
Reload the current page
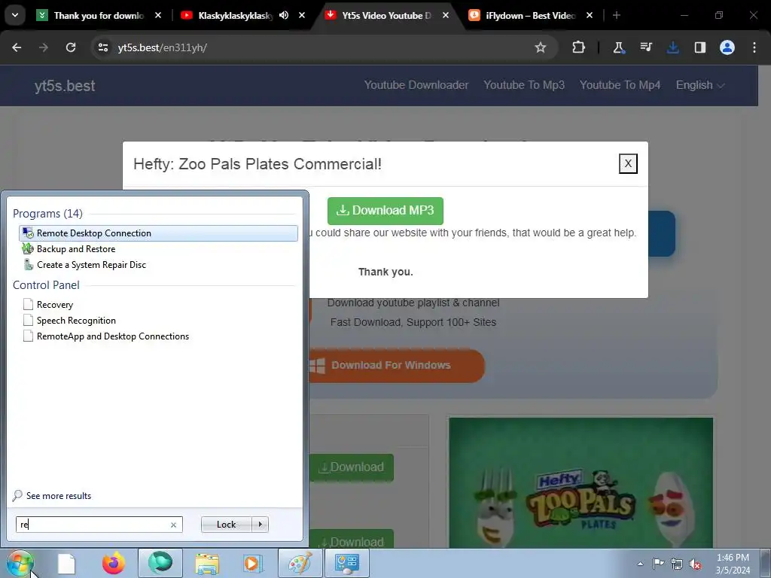pyautogui.click(x=71, y=47)
